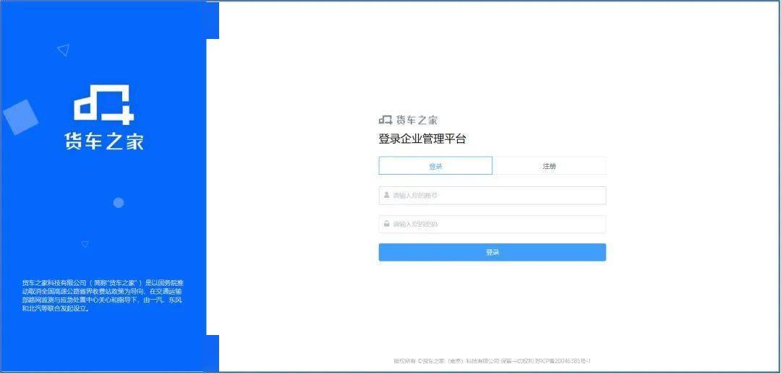Click the large white truck logo on blue panel
Screen dimensions: 781x374
104,105
